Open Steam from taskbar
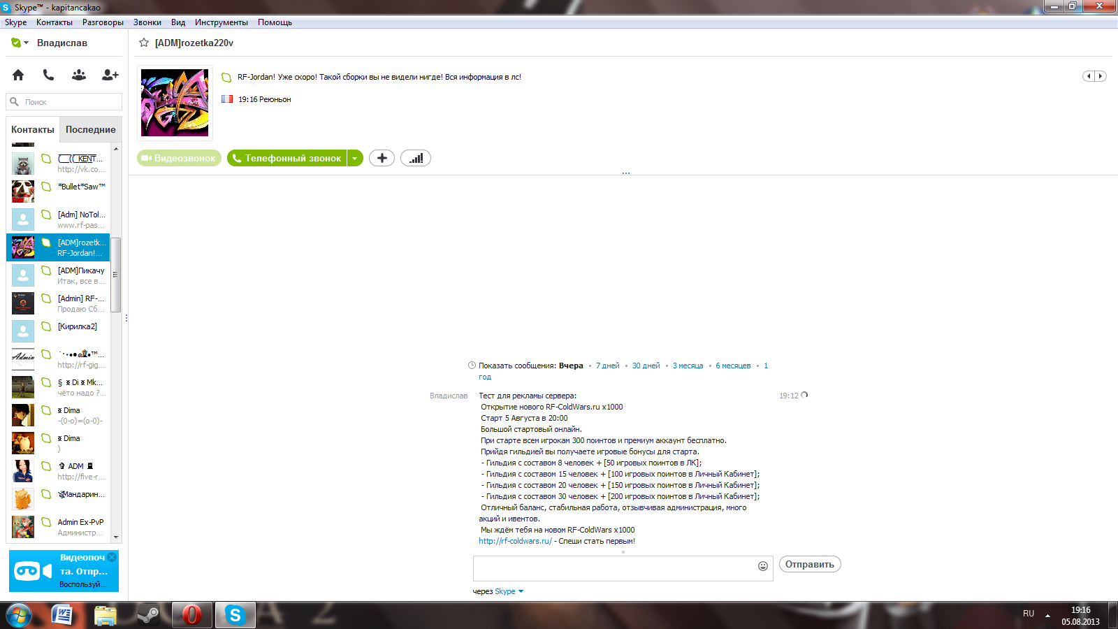Screen dimensions: 1118x629 click(x=148, y=615)
